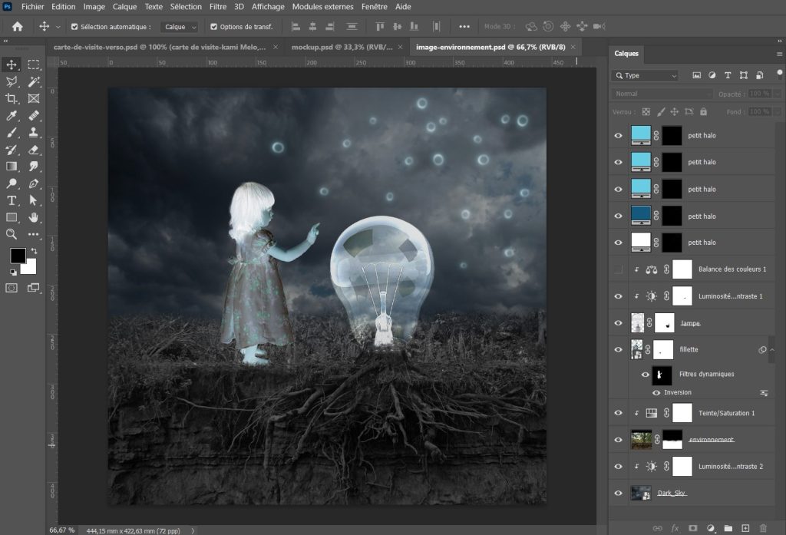Select the Healing Brush tool
The width and height of the screenshot is (786, 535).
34,115
